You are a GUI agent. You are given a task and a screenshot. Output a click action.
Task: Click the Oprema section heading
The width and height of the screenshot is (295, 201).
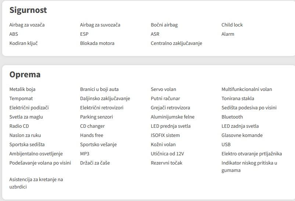25,75
